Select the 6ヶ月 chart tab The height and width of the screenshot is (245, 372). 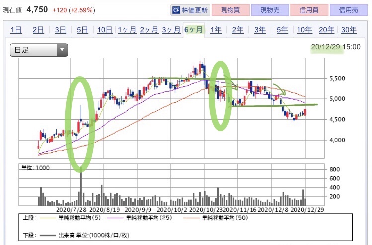coord(194,30)
